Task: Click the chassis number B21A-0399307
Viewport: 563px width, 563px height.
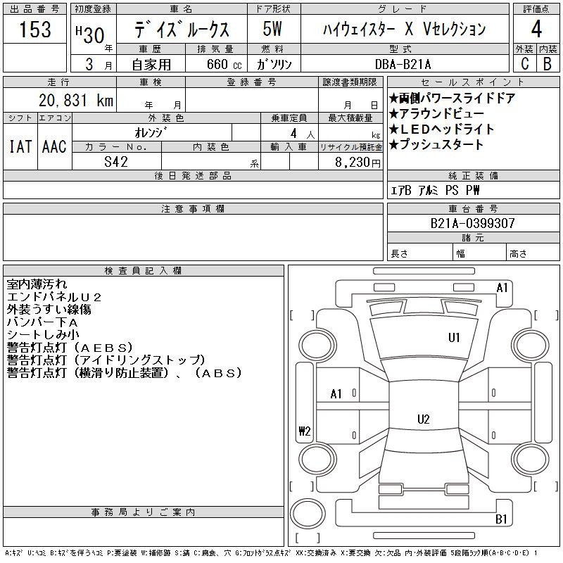Action: 473,223
